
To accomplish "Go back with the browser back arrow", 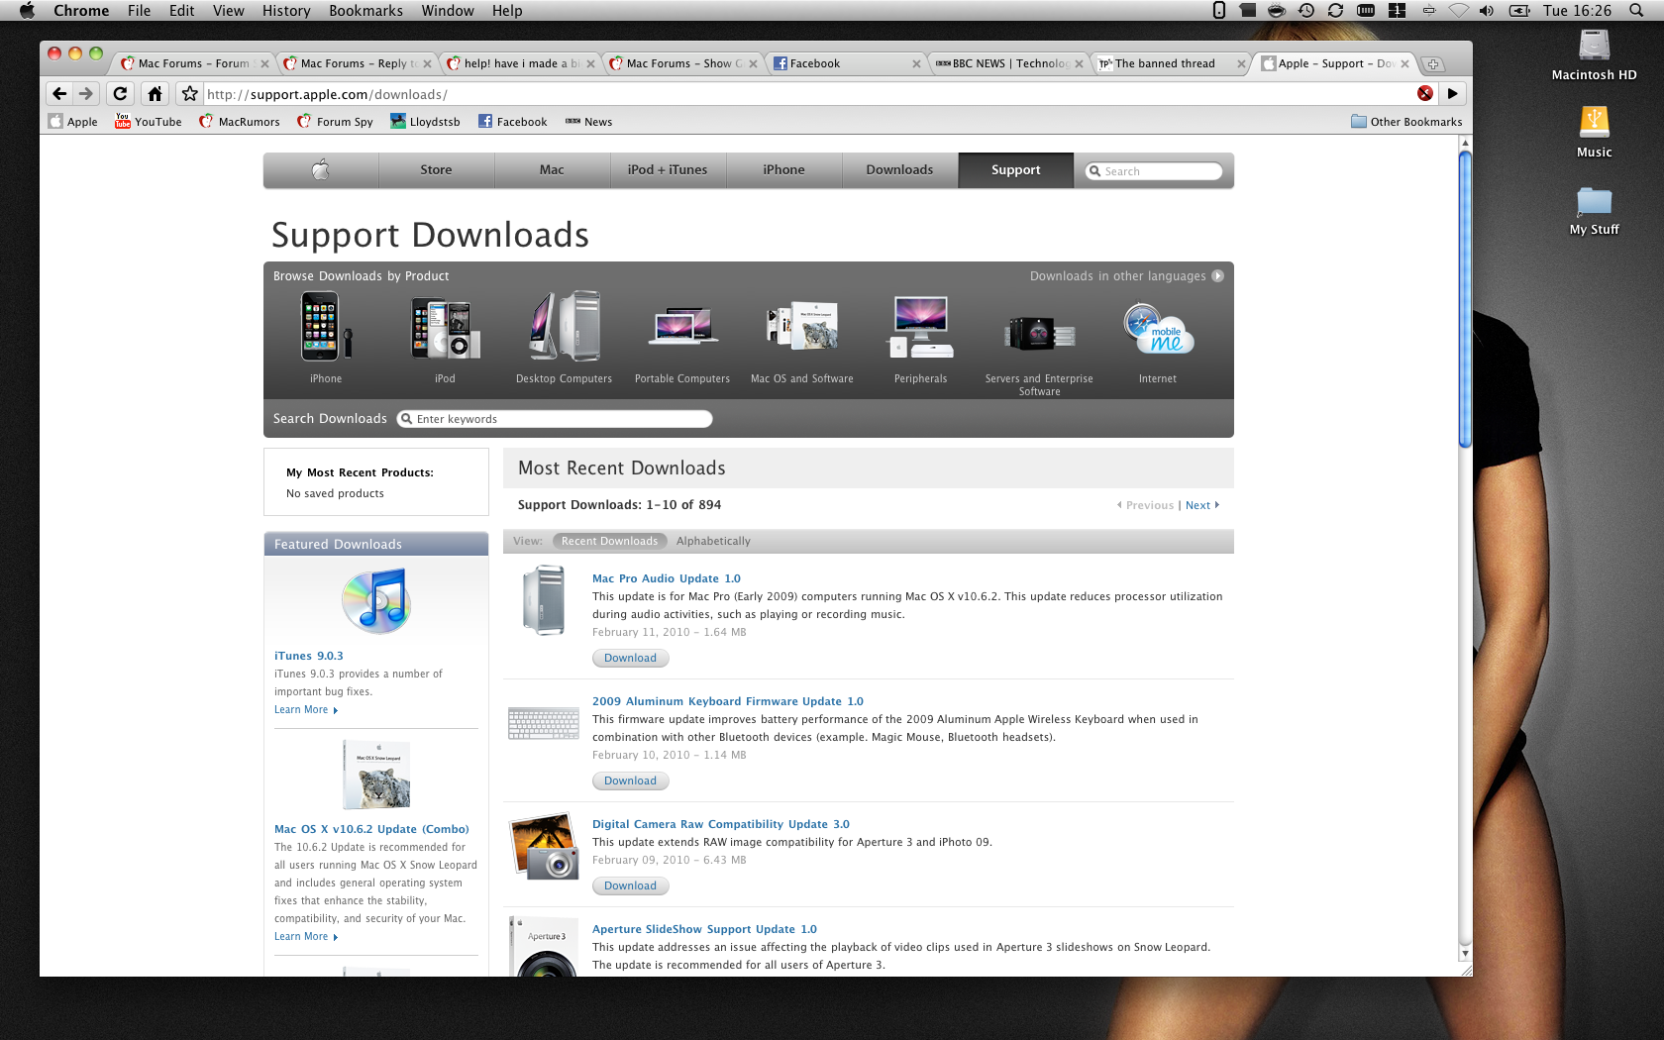I will click(59, 94).
